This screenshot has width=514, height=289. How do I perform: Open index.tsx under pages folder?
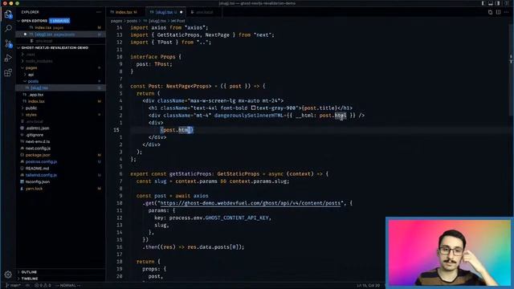[61, 101]
